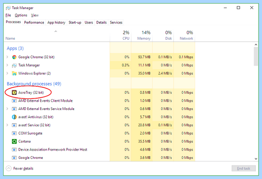This screenshot has height=179, width=262.
Task: Expand AMD External Events Service Module
Action: (7, 109)
